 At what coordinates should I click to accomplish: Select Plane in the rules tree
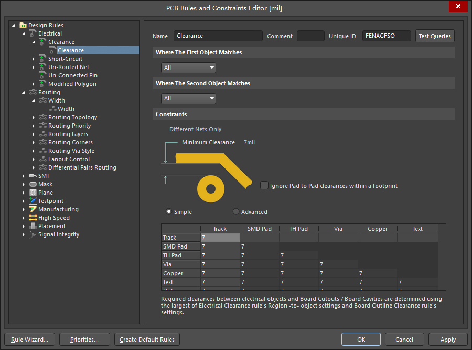(x=46, y=193)
